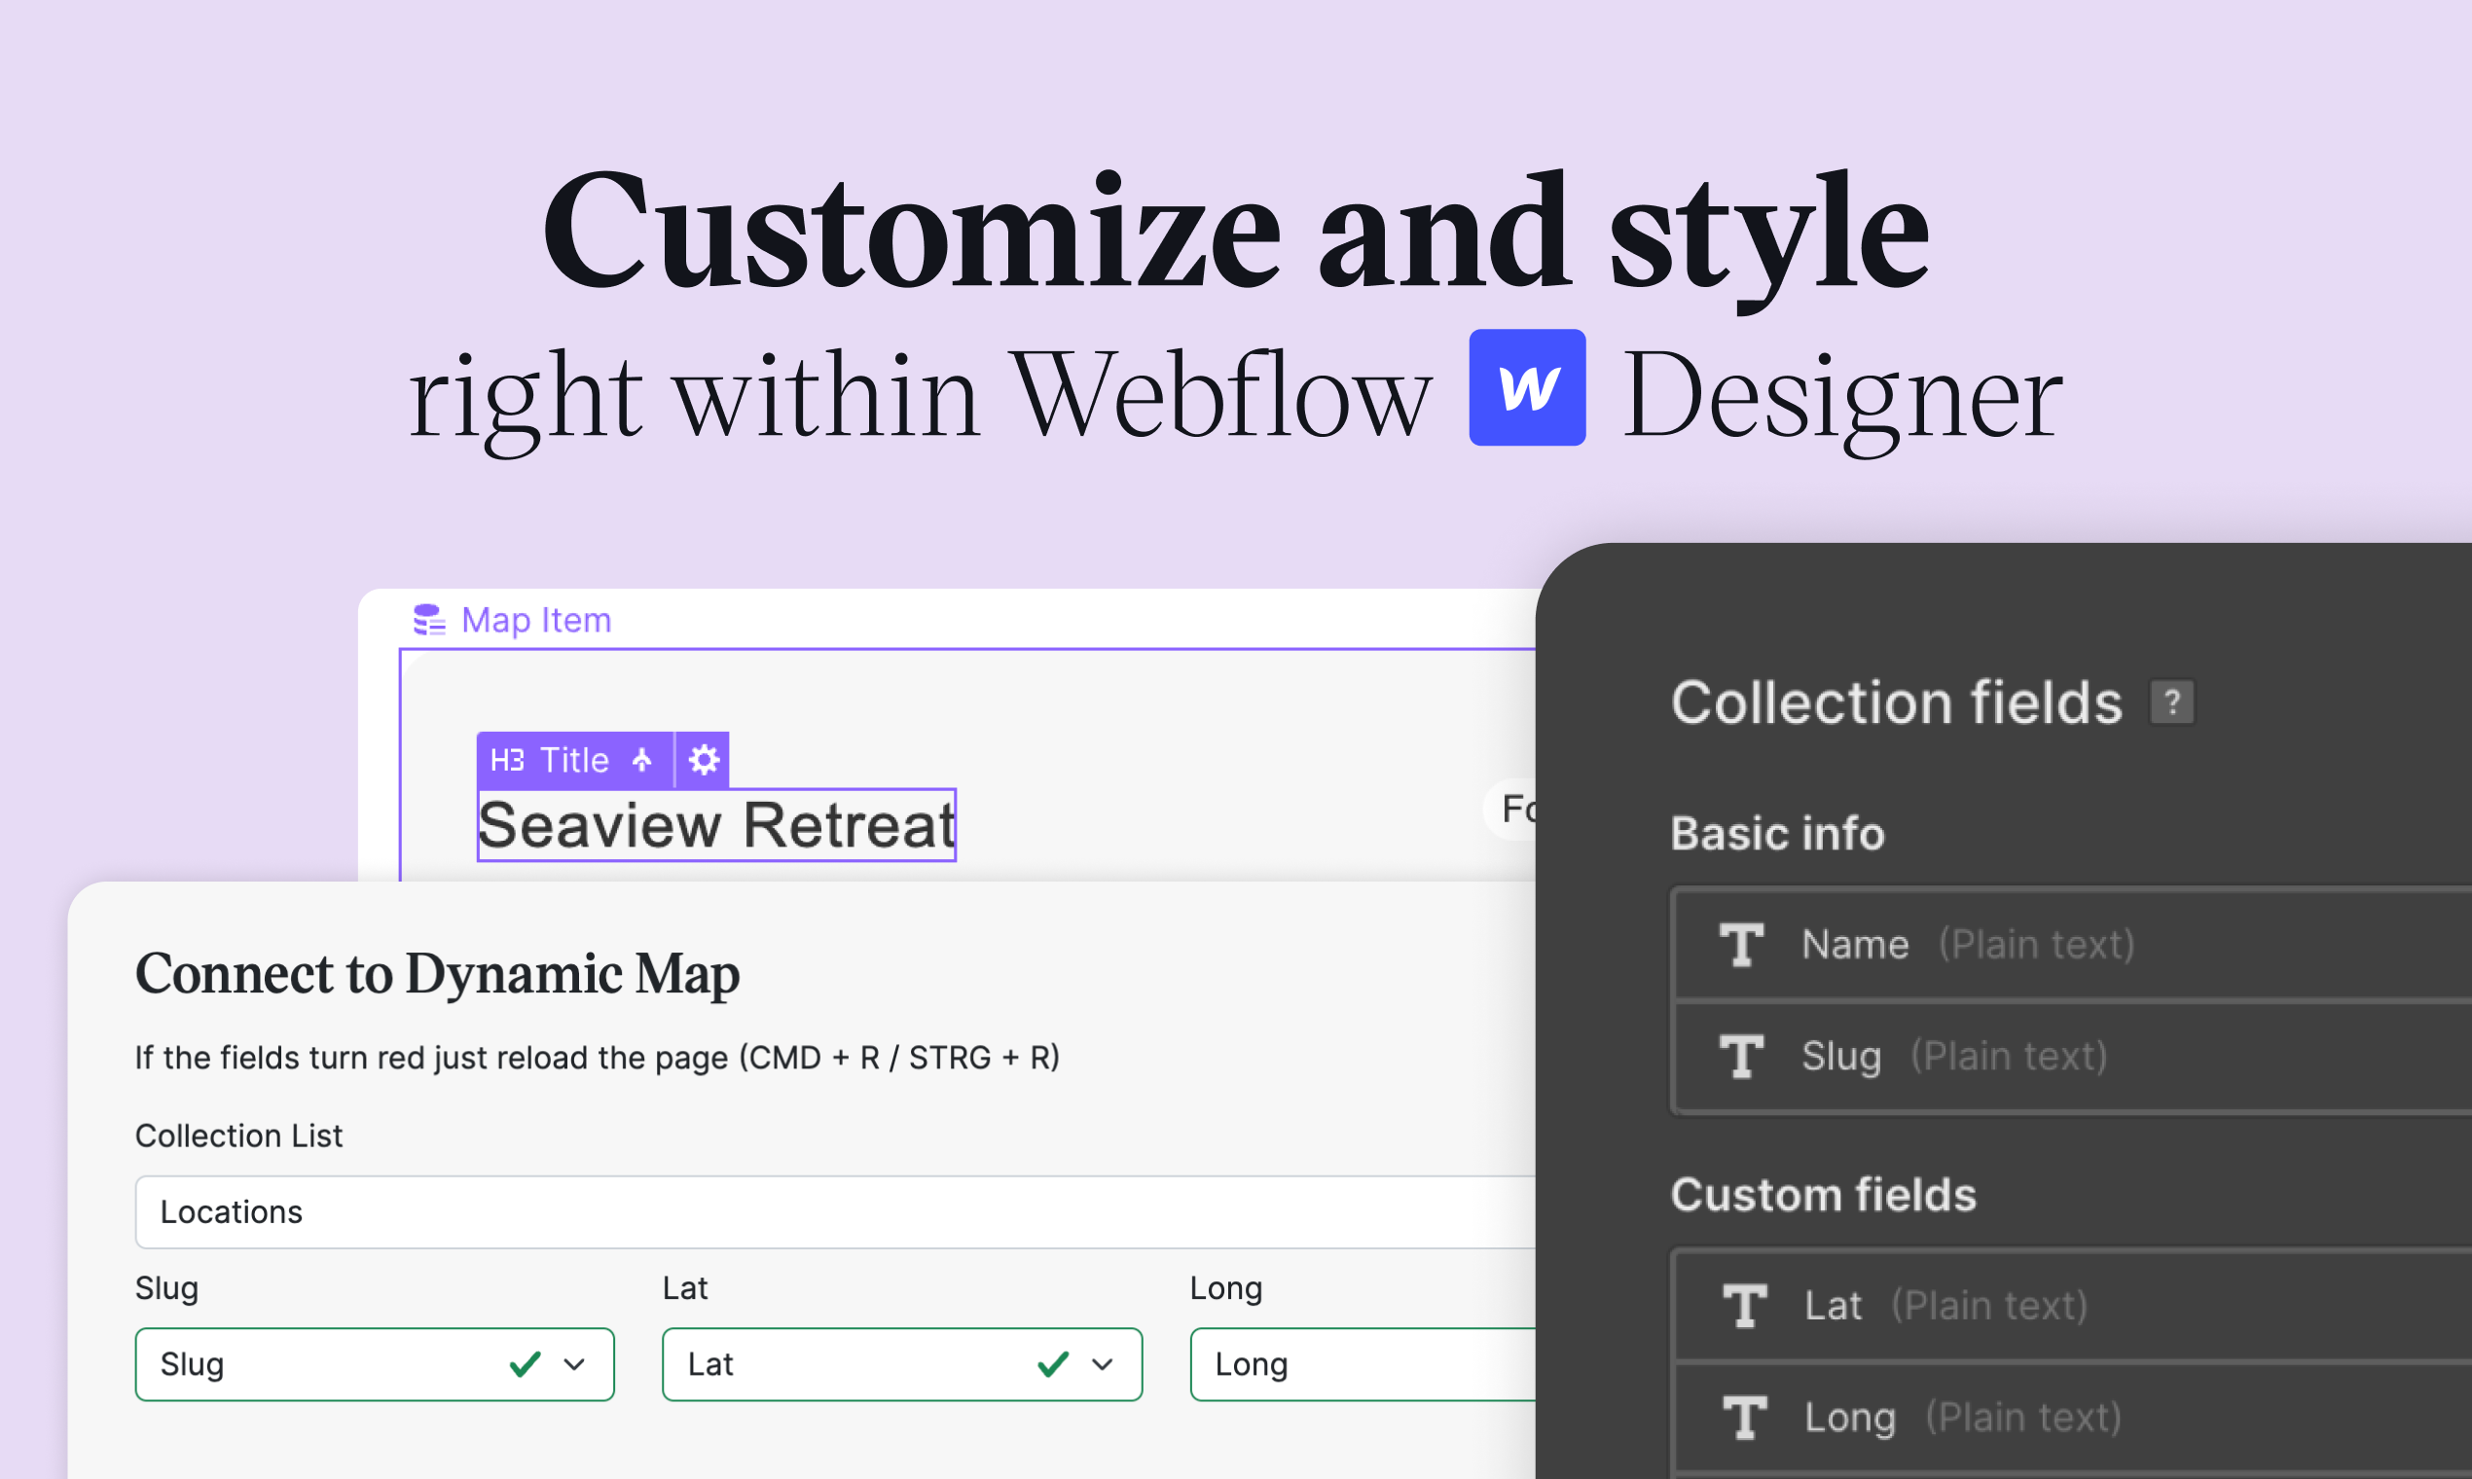The width and height of the screenshot is (2472, 1479).
Task: Click the plain text icon beside Slug field
Action: [1740, 1056]
